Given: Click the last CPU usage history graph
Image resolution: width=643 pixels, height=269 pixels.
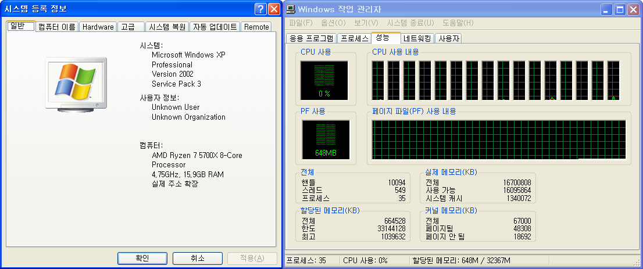Looking at the screenshot, I should [x=613, y=80].
